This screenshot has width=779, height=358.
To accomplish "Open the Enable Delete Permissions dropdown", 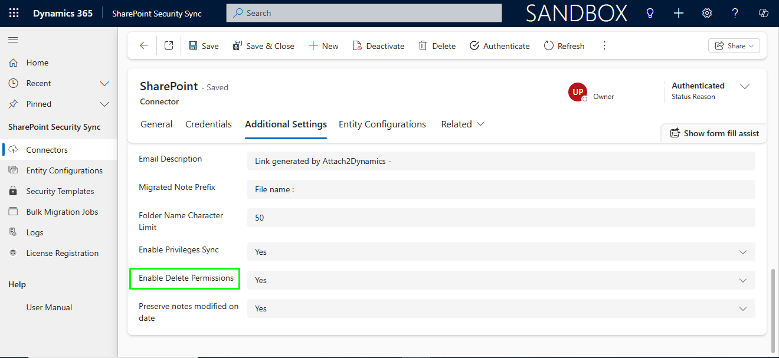I will pos(500,280).
